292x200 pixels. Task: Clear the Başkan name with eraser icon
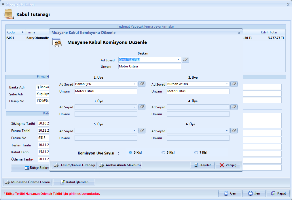pos(185,60)
